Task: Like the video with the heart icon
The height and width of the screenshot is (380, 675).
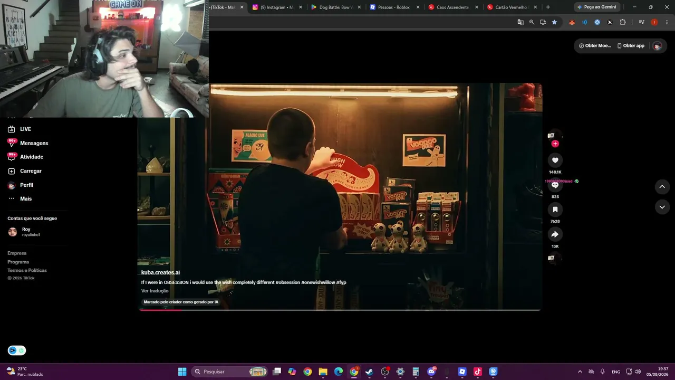Action: pos(555,160)
